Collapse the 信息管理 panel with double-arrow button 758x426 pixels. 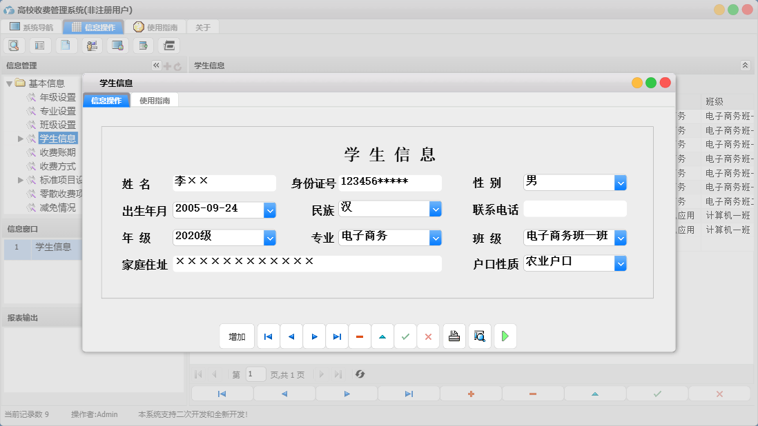click(157, 65)
